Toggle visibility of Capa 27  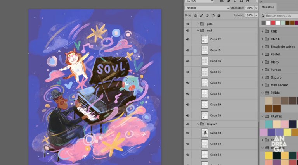[188, 40]
